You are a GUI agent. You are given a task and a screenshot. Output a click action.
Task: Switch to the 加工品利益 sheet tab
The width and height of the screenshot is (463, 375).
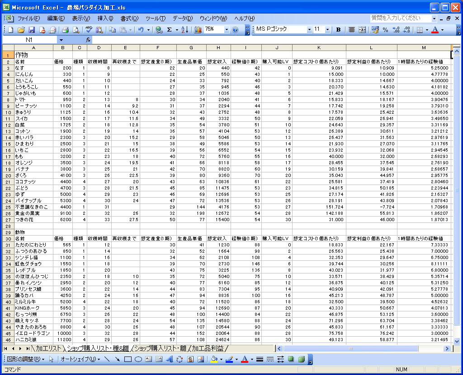[x=208, y=348]
